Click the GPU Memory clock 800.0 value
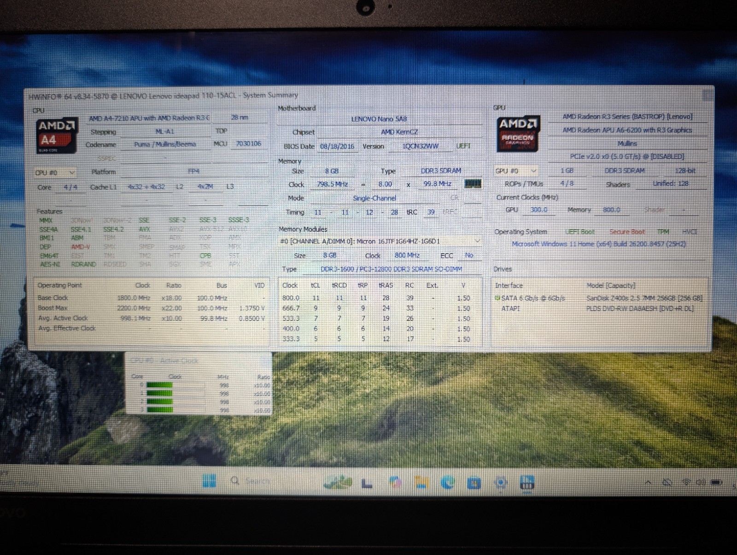The height and width of the screenshot is (555, 737). (x=611, y=210)
